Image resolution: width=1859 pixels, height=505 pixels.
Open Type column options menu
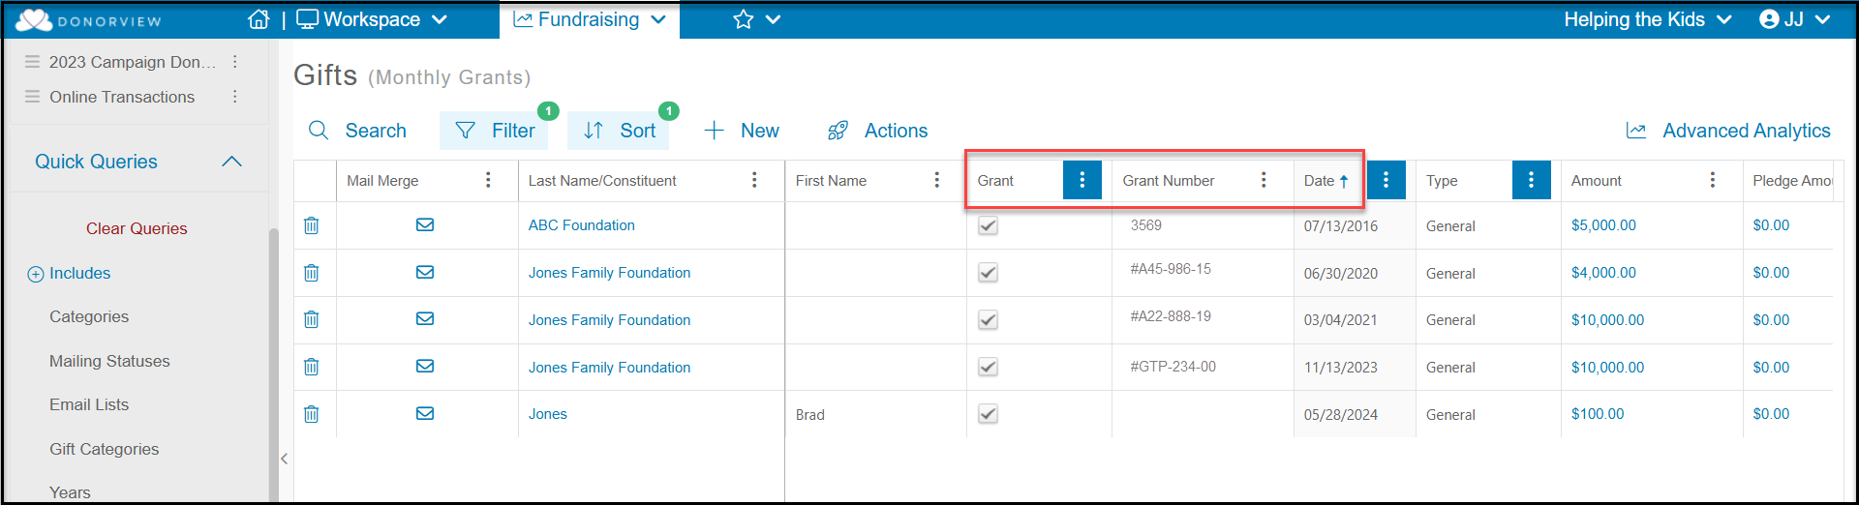1531,180
